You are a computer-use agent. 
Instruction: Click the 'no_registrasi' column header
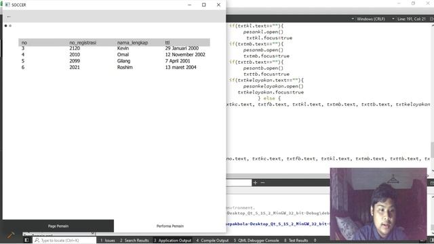point(83,43)
